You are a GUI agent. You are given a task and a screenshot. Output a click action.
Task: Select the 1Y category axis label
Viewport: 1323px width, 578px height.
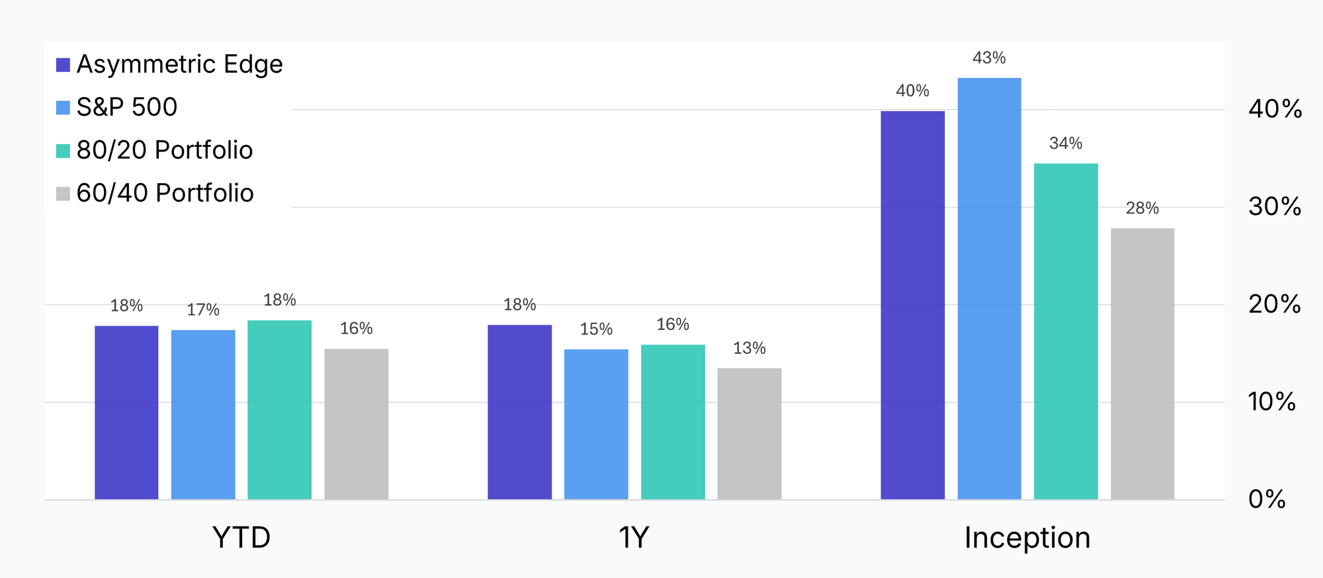634,538
